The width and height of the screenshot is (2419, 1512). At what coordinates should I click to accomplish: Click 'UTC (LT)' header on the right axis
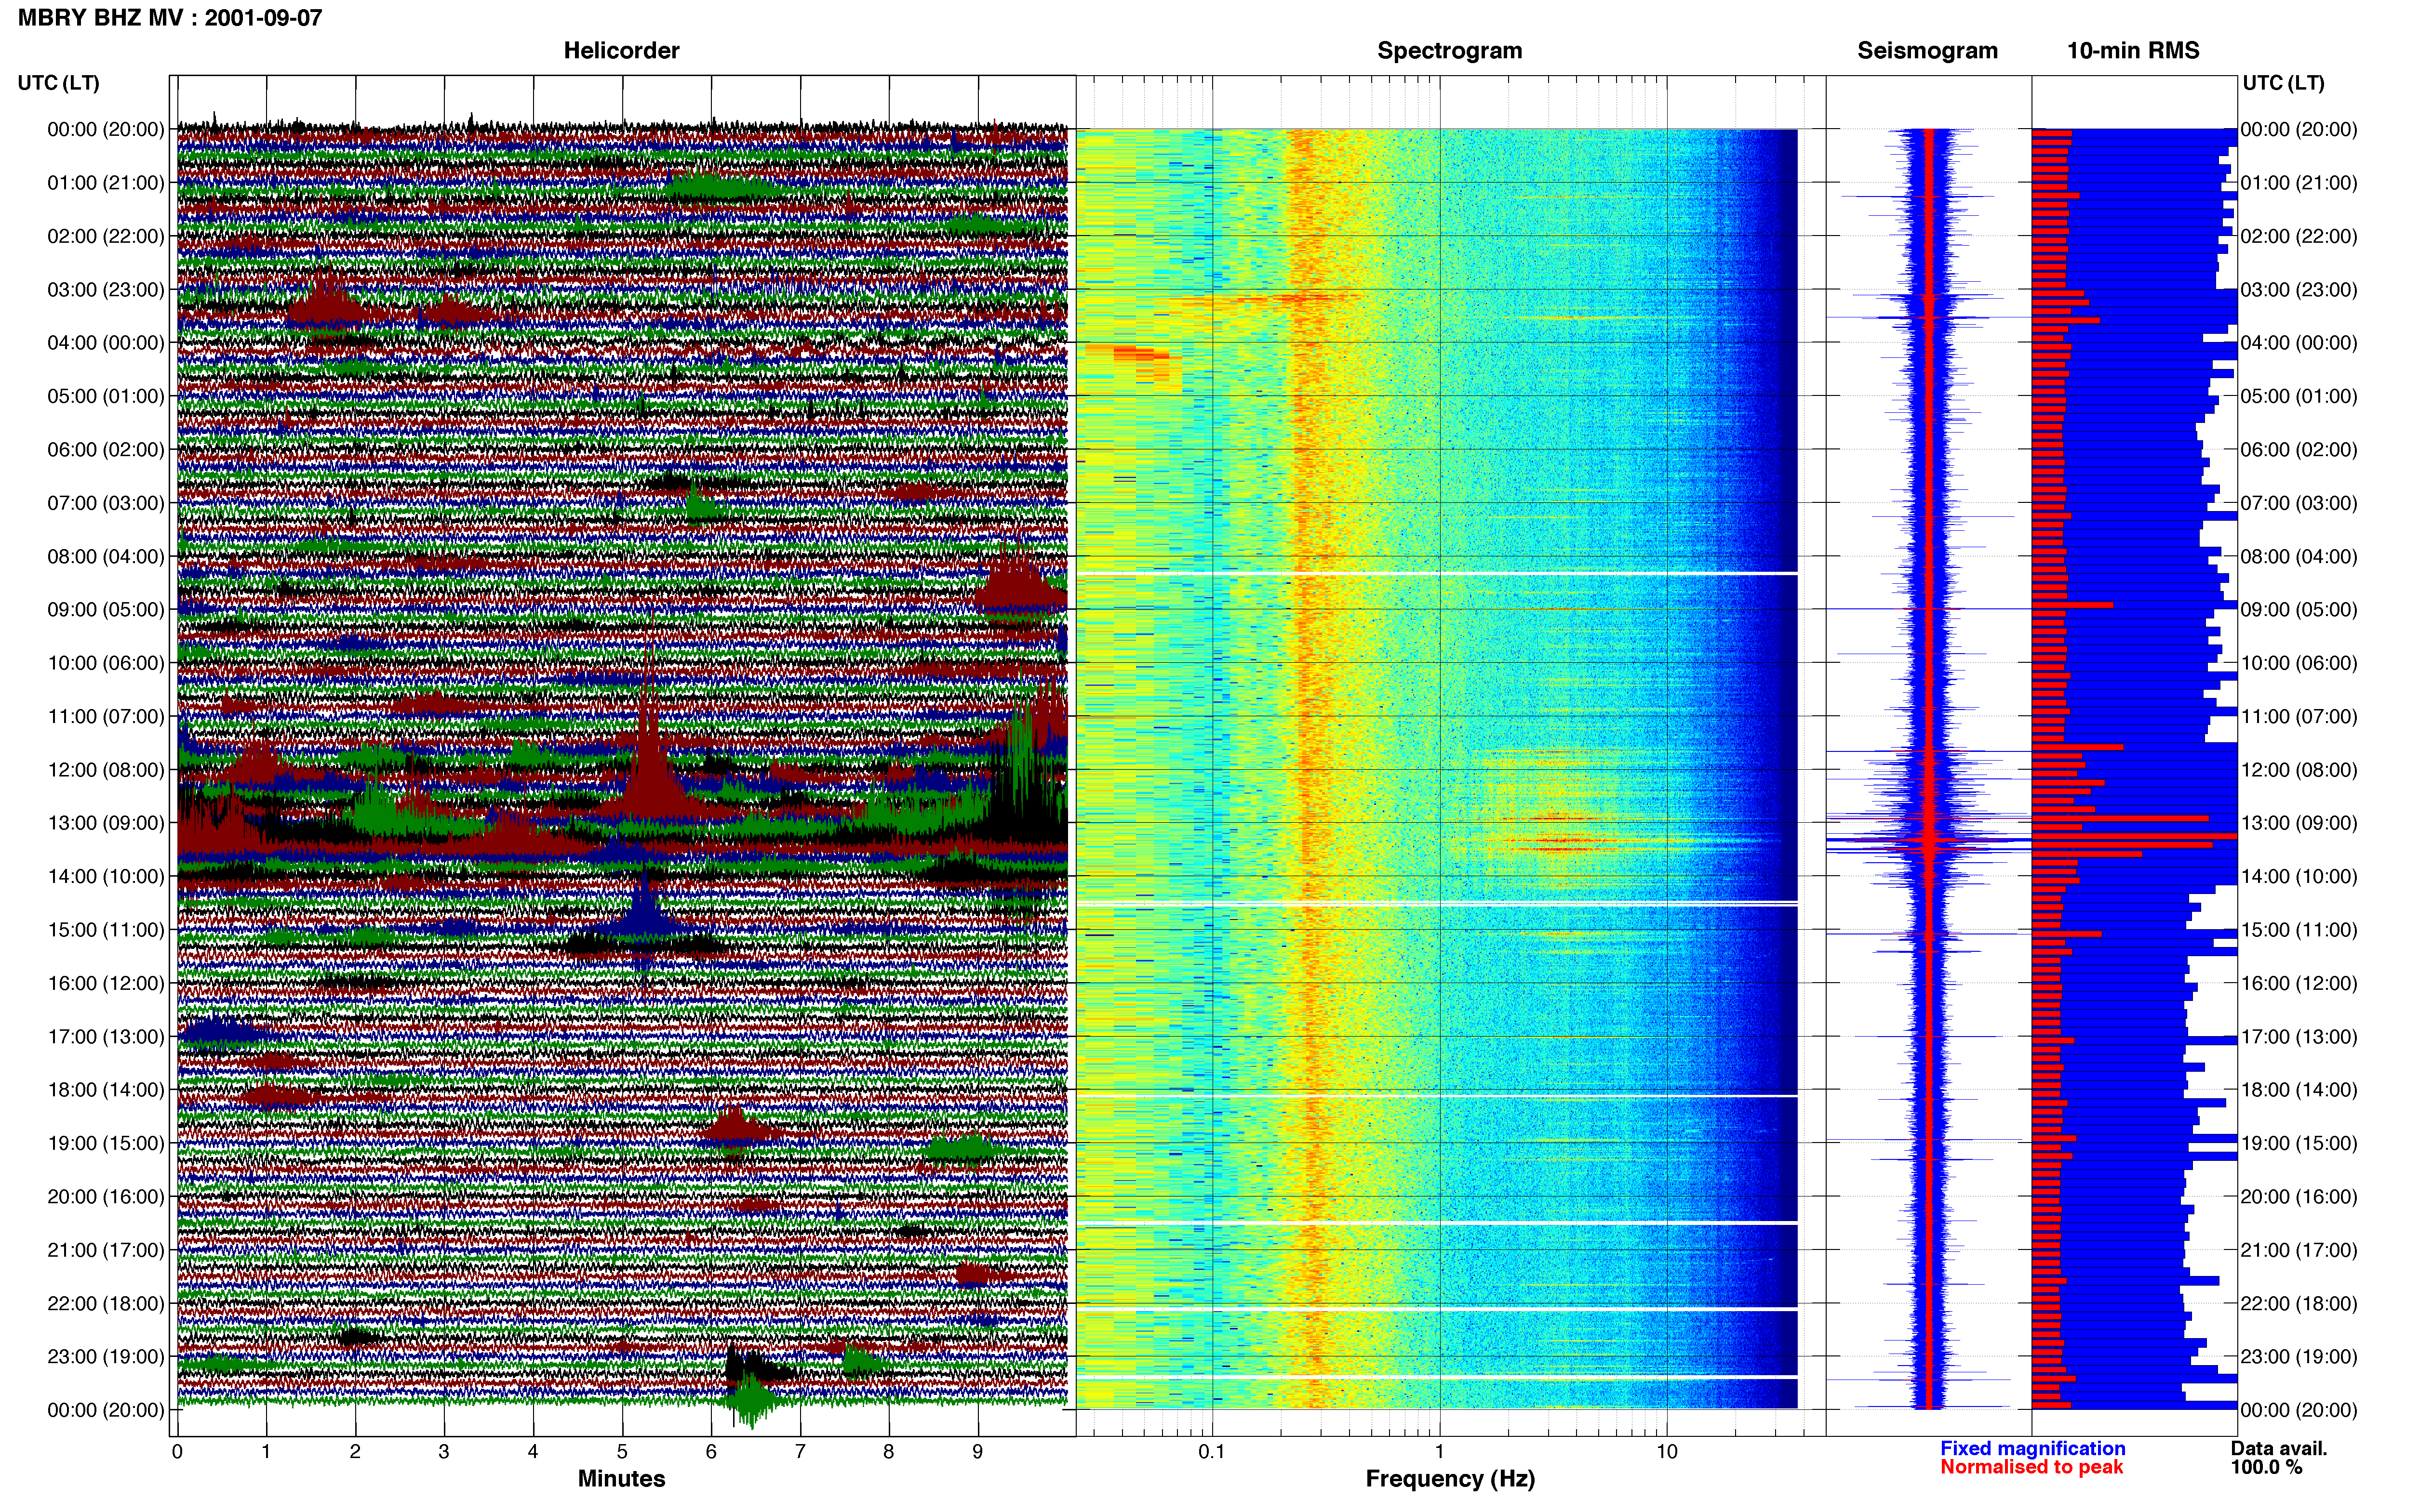[2283, 83]
